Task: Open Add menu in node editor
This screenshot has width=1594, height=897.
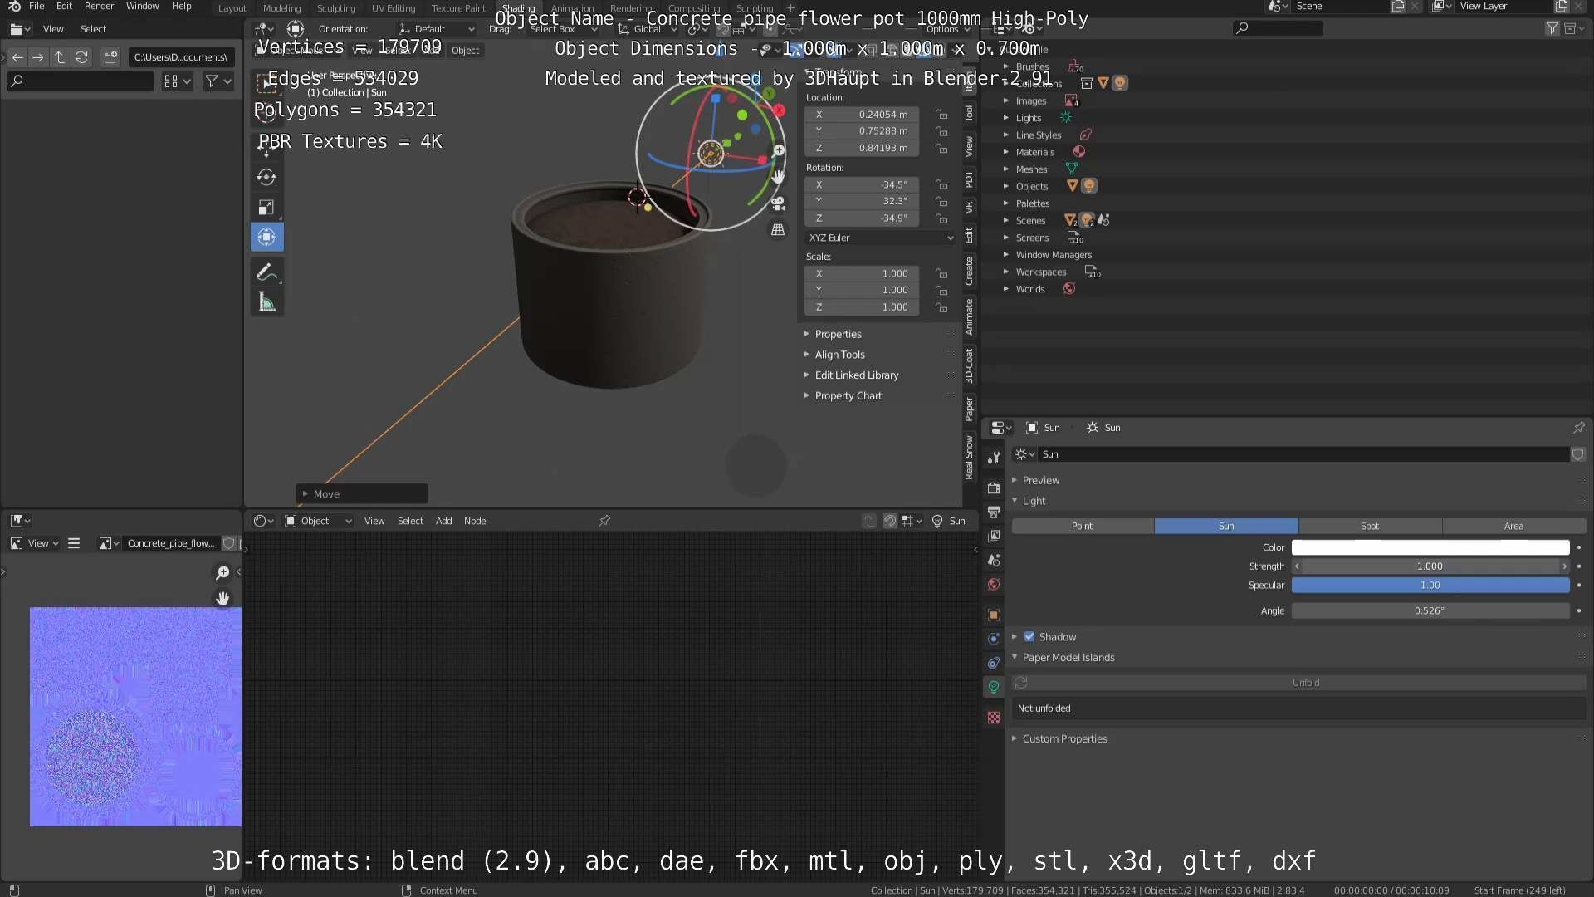Action: click(x=444, y=521)
